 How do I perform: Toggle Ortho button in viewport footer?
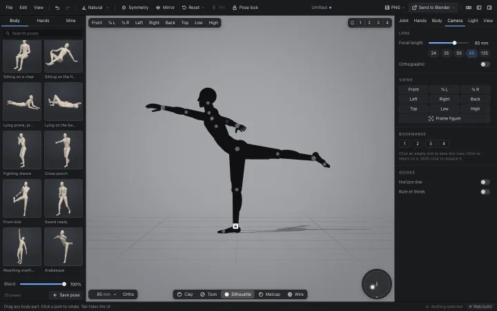(128, 294)
